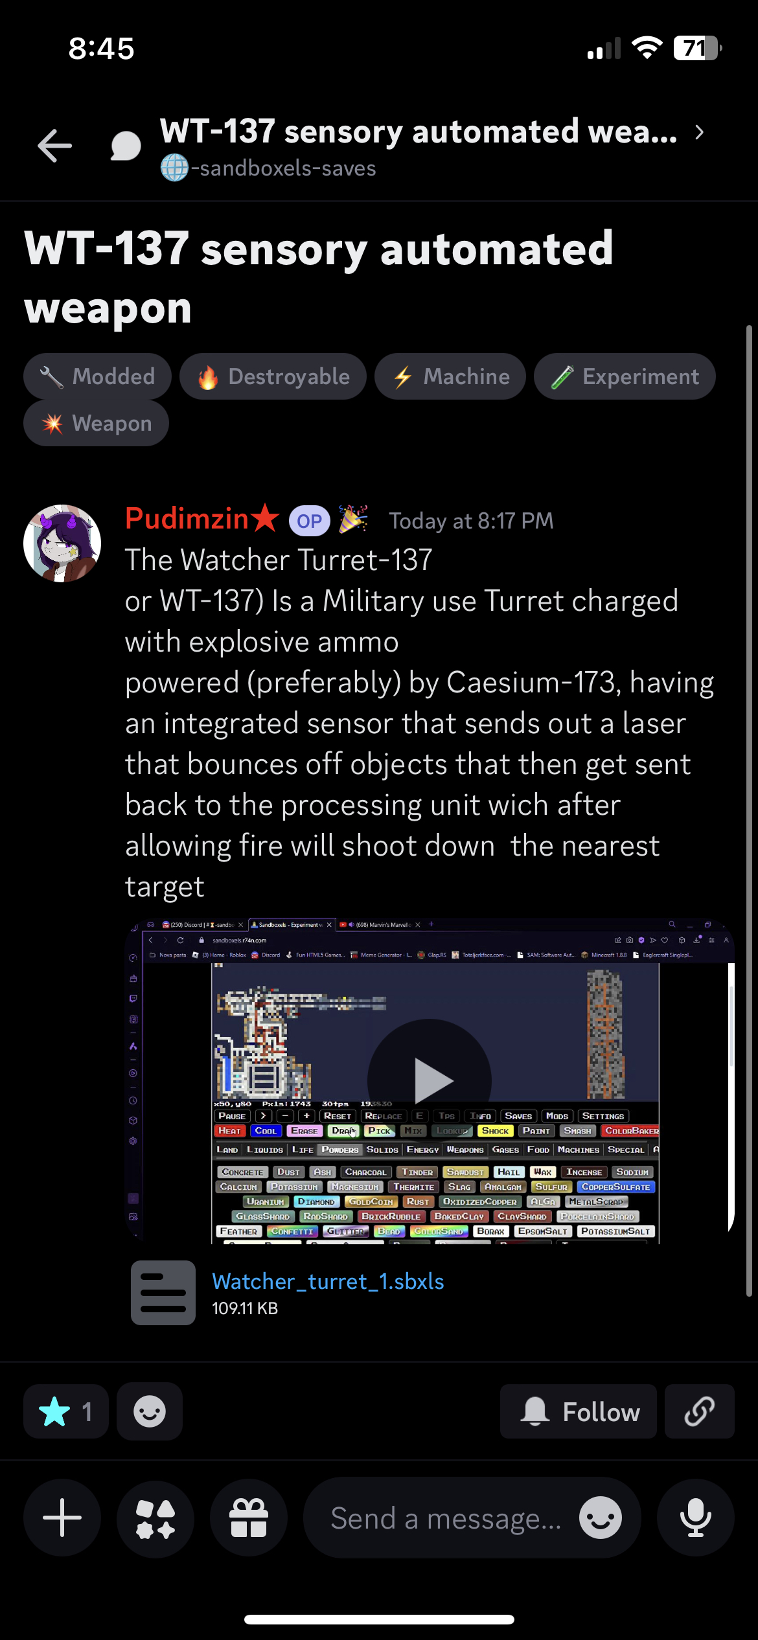The width and height of the screenshot is (758, 1640).
Task: Follow this post
Action: tap(579, 1411)
